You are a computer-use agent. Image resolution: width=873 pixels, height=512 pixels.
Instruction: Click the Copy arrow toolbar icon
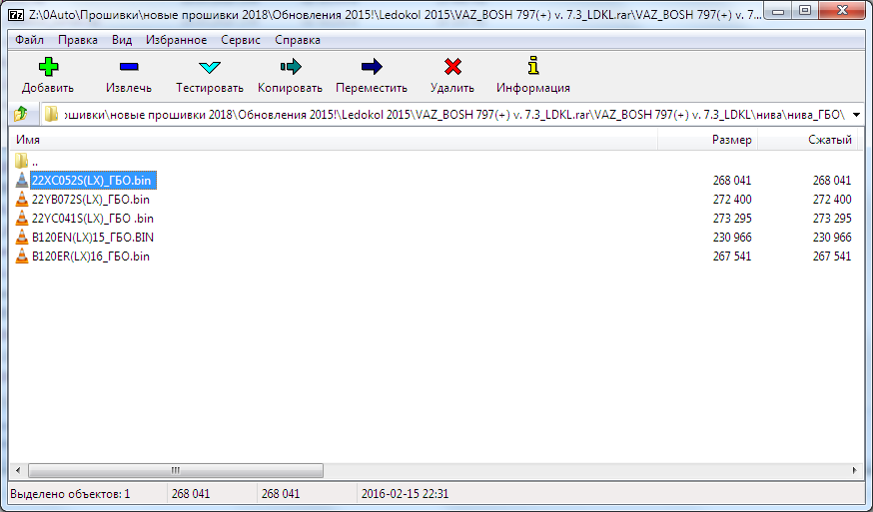click(290, 68)
